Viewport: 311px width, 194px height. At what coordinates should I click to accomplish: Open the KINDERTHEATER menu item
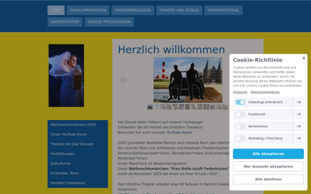coord(65,22)
